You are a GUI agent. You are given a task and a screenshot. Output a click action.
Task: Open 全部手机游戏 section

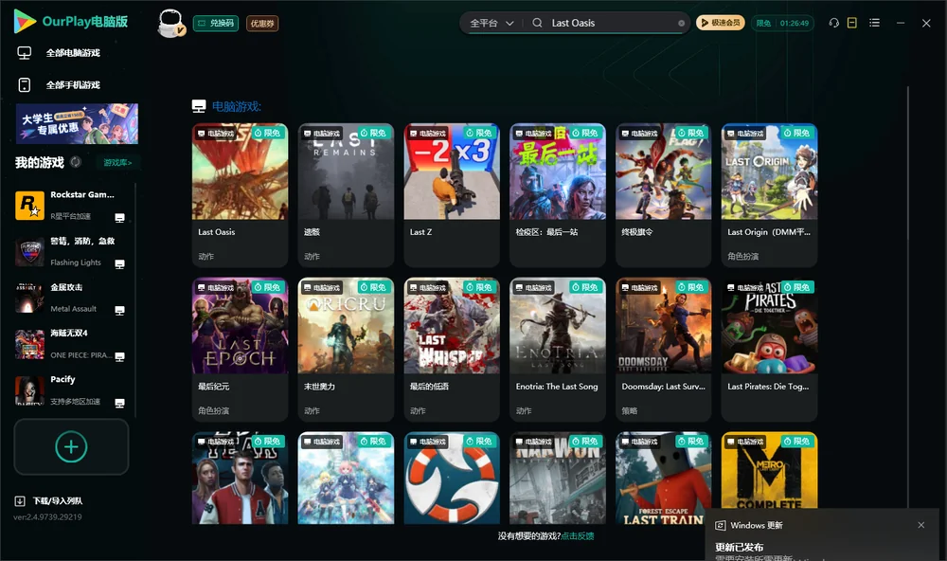pos(73,85)
